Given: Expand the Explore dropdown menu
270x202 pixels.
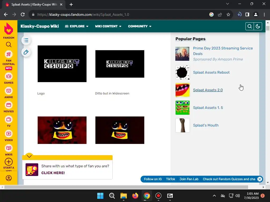Looking at the screenshot, I should point(77,26).
